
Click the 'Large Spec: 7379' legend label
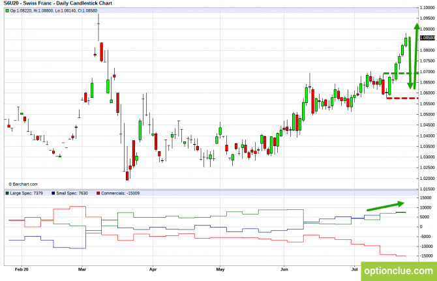pos(27,193)
